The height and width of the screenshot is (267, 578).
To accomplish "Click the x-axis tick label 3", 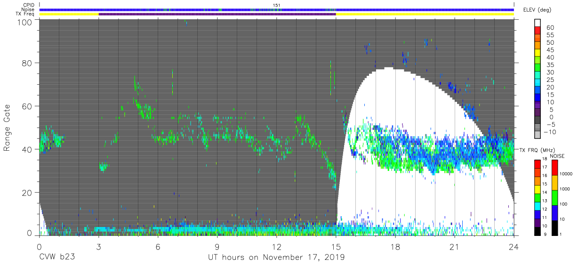I will point(98,246).
